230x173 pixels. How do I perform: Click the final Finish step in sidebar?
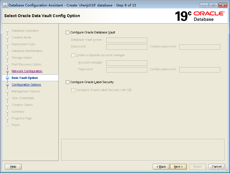click(x=16, y=125)
